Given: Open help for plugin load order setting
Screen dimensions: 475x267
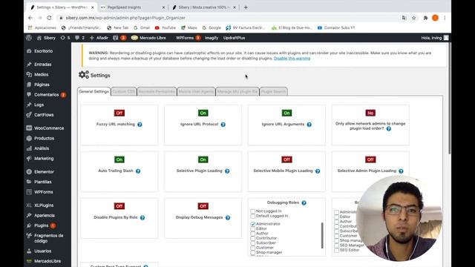Looking at the screenshot, I should pyautogui.click(x=389, y=128).
